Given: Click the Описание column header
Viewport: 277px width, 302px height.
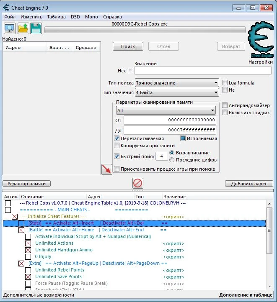Looking at the screenshot, I should point(53,197).
